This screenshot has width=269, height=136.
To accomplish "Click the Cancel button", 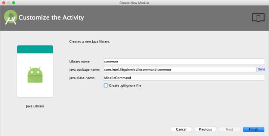I will point(181,129).
